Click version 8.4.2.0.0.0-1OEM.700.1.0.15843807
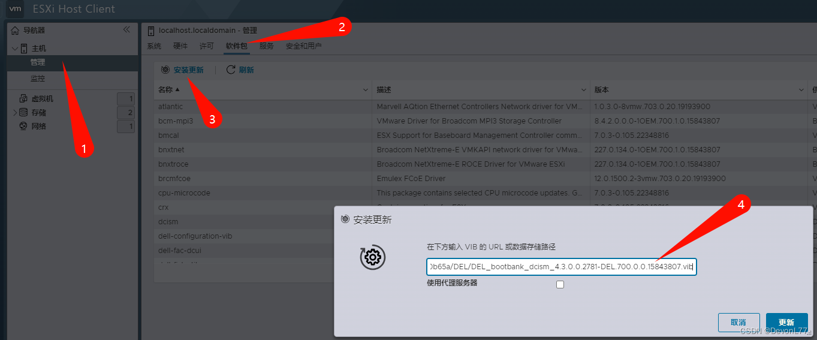Viewport: 817px width, 340px height. tap(657, 121)
